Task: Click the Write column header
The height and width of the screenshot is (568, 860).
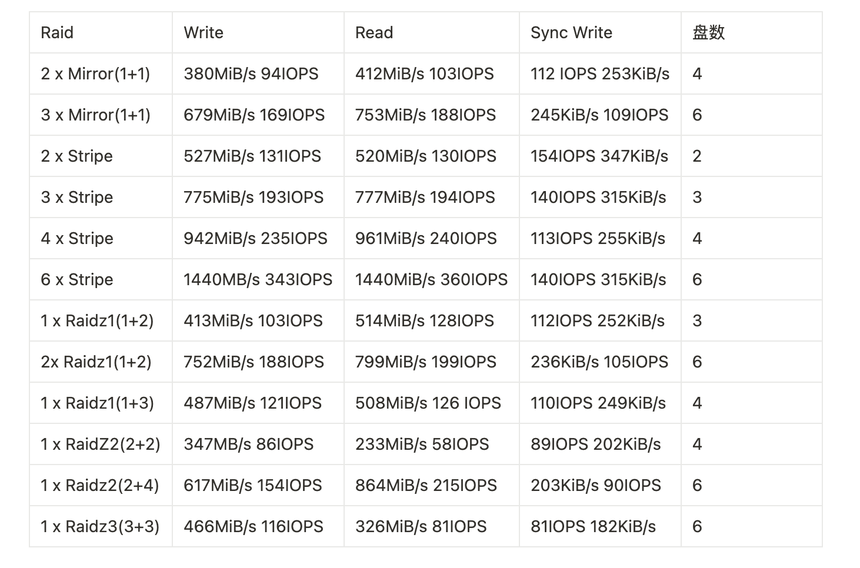Action: coord(204,33)
